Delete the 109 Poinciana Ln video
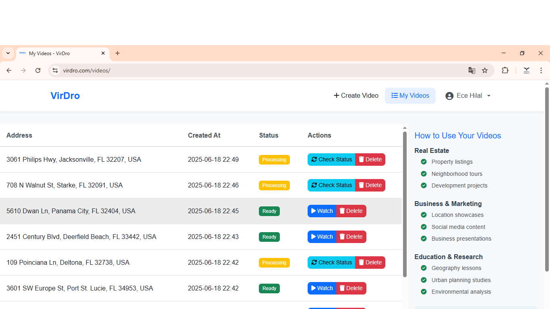 370,263
